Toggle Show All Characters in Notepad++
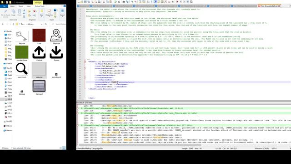This screenshot has height=164, width=291. (x=151, y=2)
